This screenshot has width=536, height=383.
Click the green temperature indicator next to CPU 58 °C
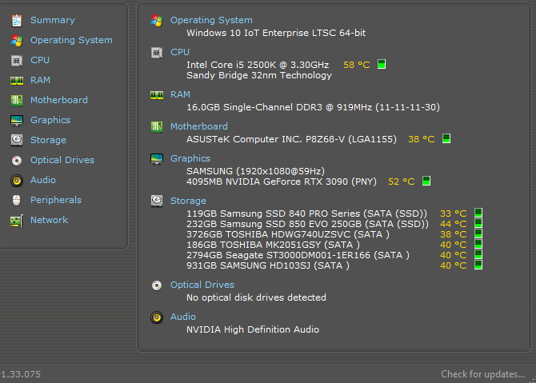[382, 64]
